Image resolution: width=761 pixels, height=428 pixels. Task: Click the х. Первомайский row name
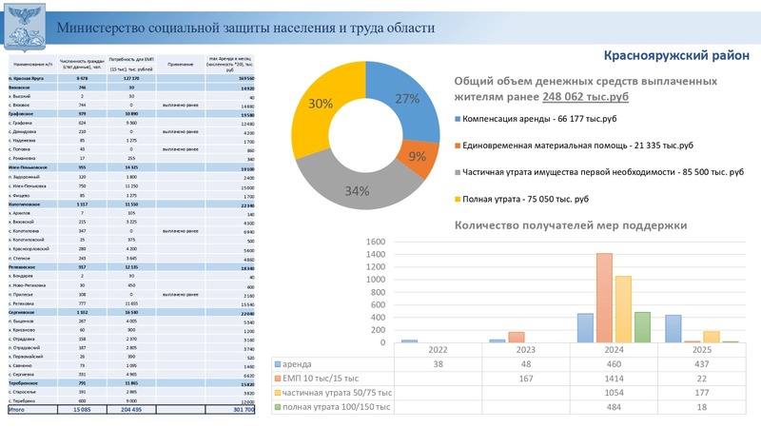(x=26, y=357)
